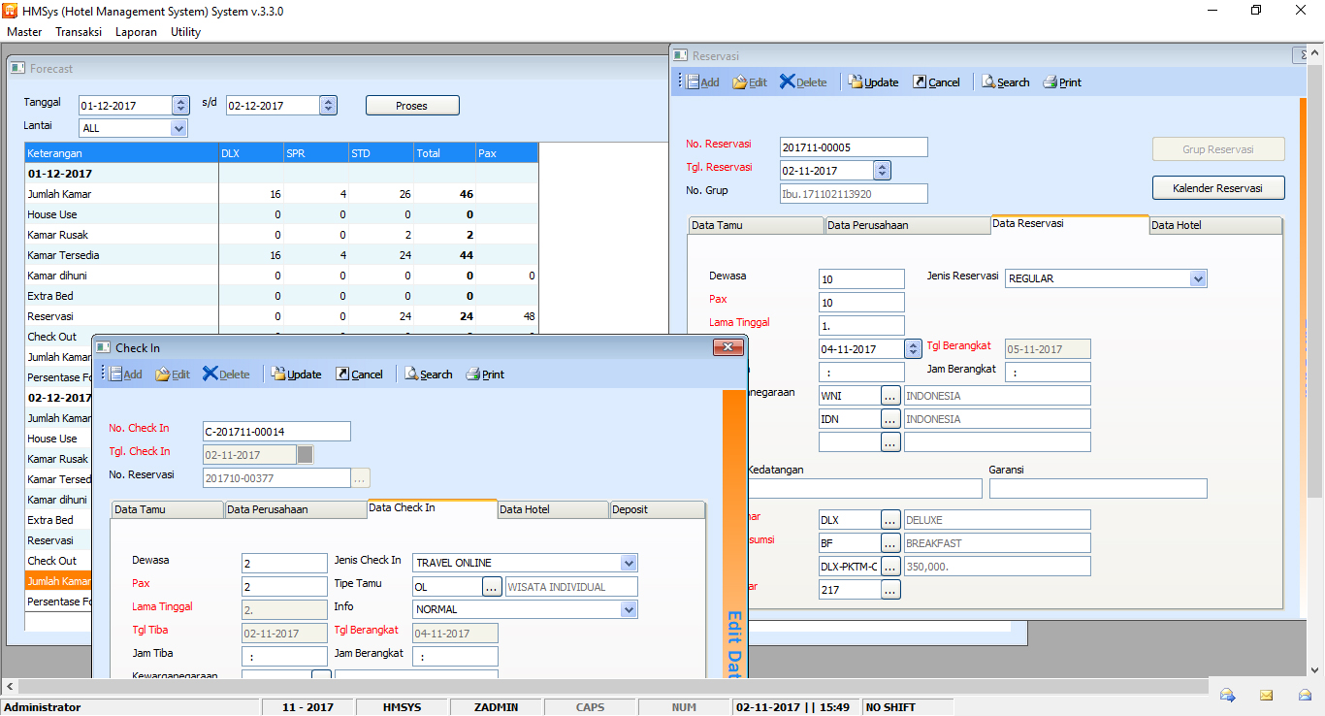Viewport: 1325px width, 716px height.
Task: Click Forecast start date 01-12-2017 spinner
Action: (x=181, y=106)
